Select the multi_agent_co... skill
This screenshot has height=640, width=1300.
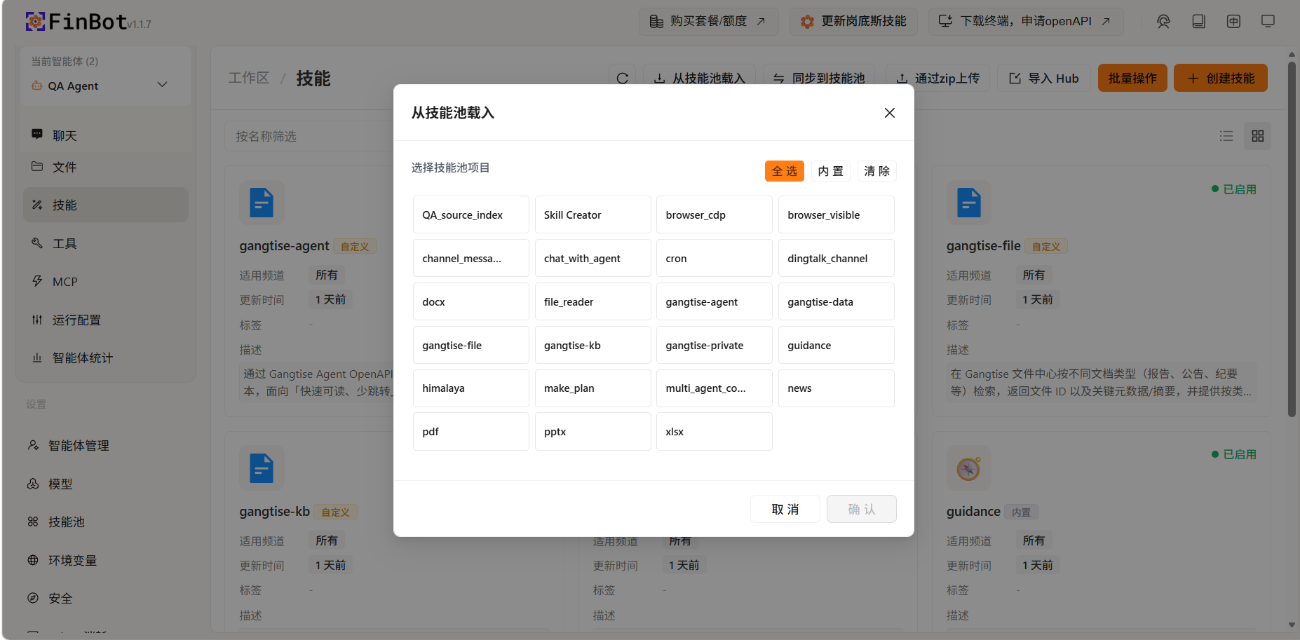pos(715,388)
